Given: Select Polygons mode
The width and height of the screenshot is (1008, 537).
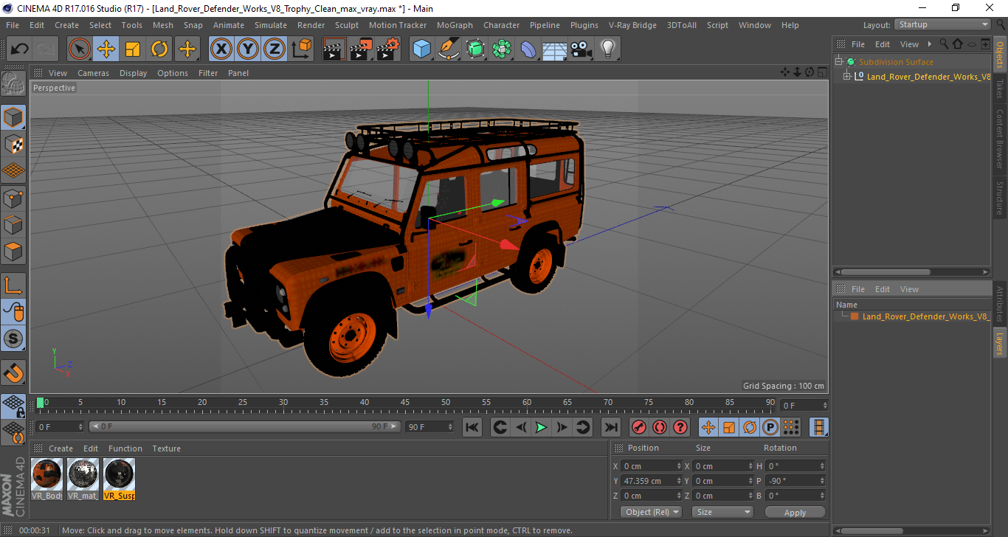Looking at the screenshot, I should click(x=13, y=252).
